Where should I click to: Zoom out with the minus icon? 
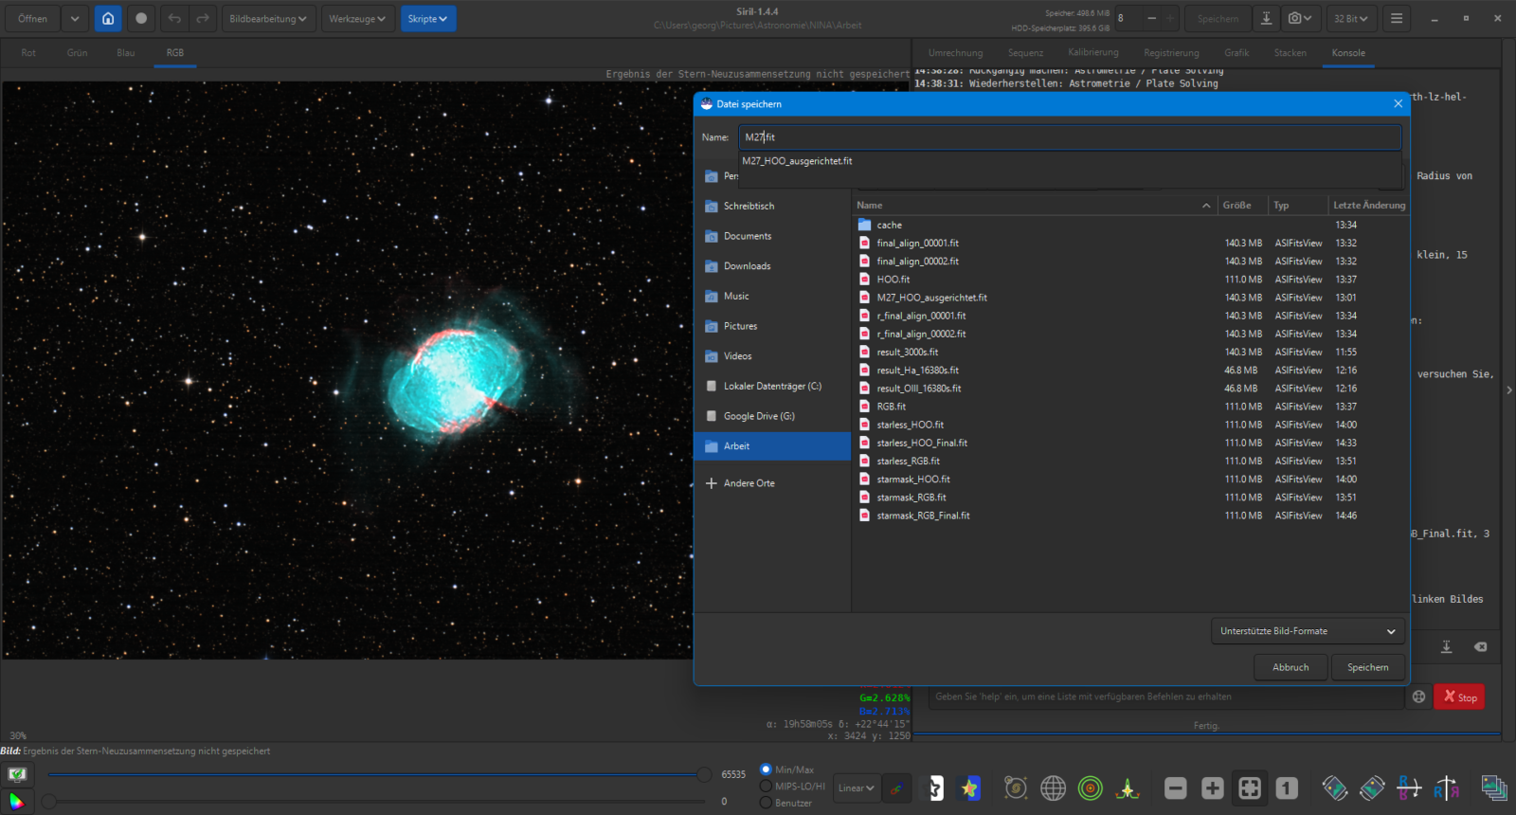tap(1176, 788)
